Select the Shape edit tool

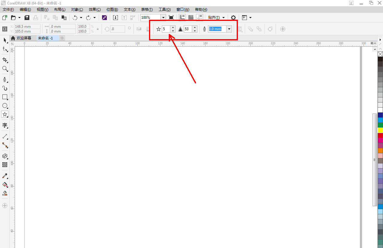(5, 49)
